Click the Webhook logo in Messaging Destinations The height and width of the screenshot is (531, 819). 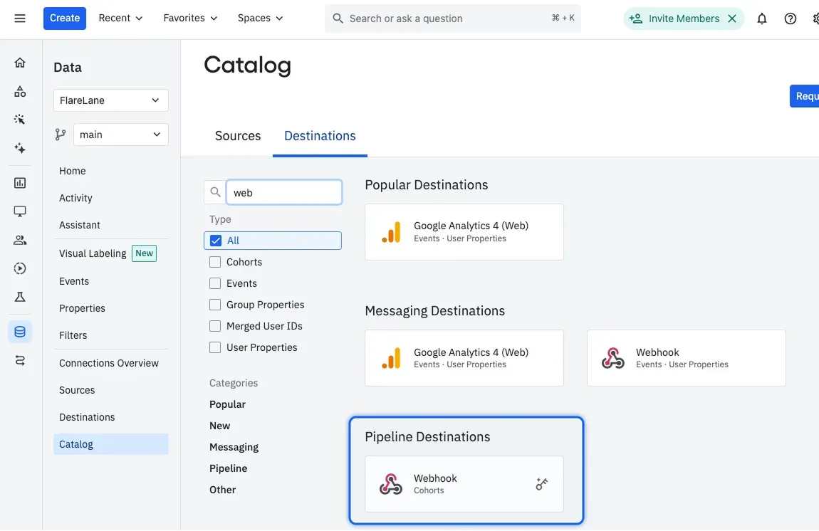point(612,358)
